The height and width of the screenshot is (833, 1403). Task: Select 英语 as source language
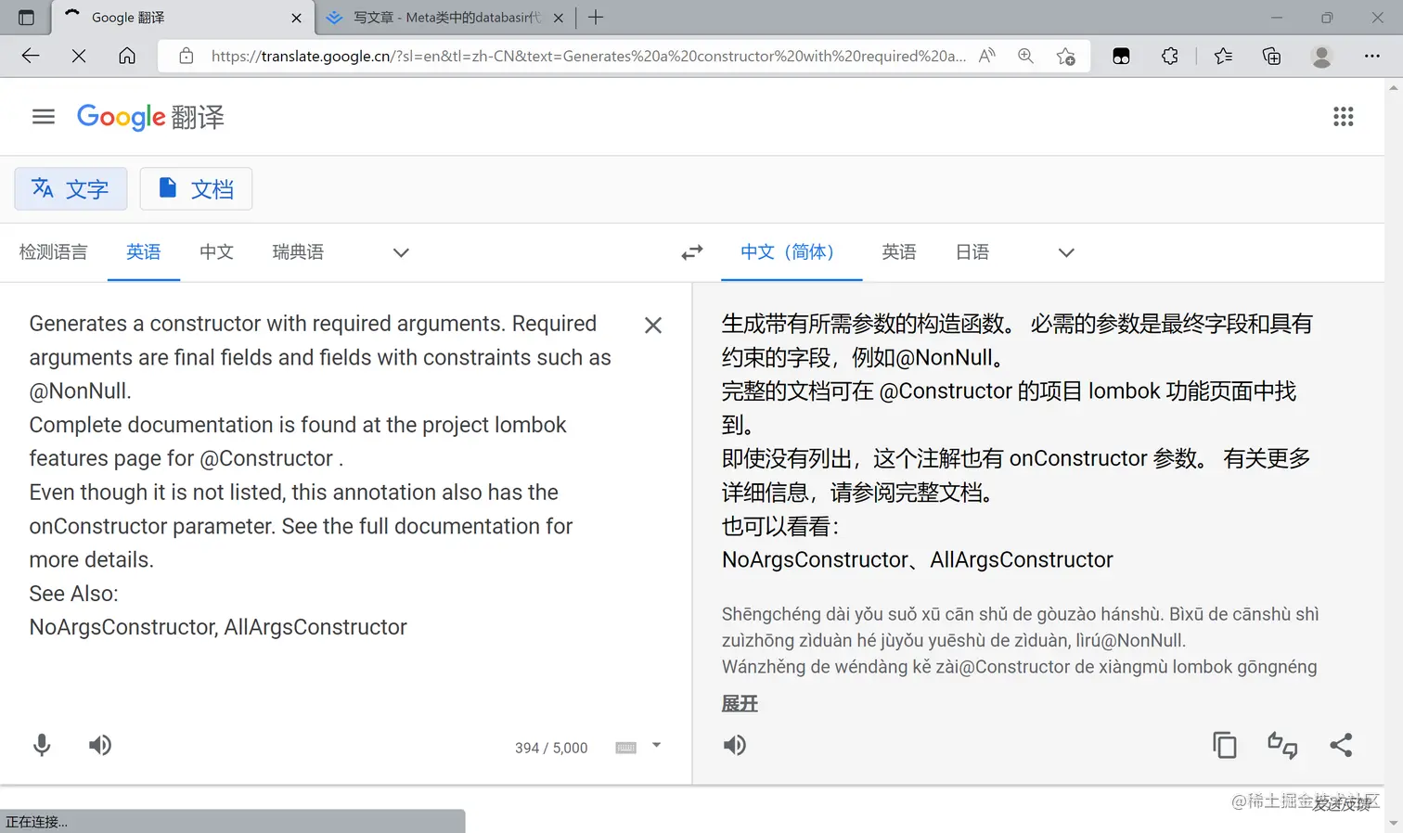click(x=144, y=252)
